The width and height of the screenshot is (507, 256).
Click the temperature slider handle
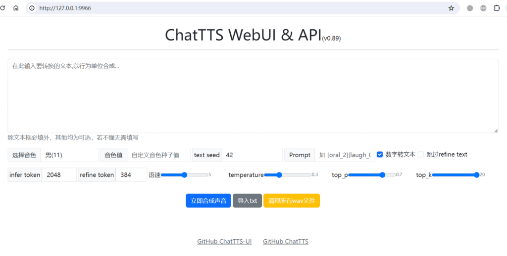click(279, 175)
